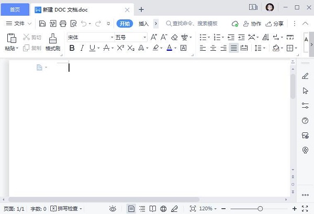Select the Format Painter brush

click(53, 38)
